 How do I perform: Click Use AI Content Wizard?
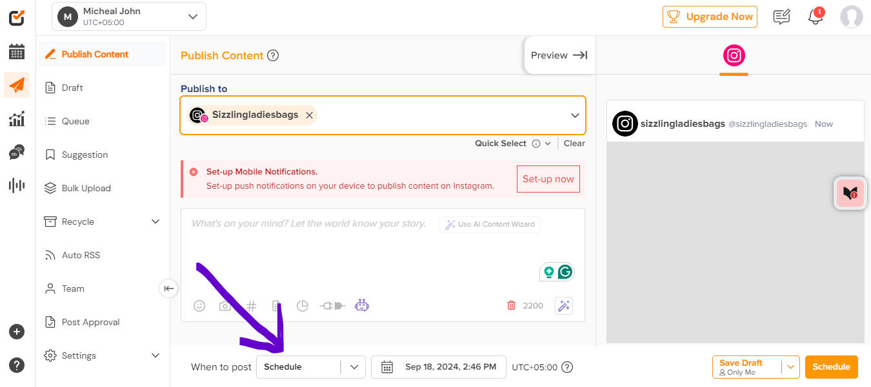[490, 224]
